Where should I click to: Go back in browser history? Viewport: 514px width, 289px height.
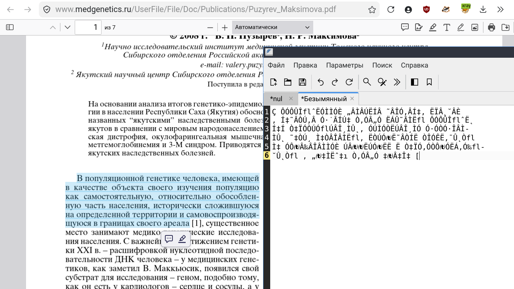[10, 9]
